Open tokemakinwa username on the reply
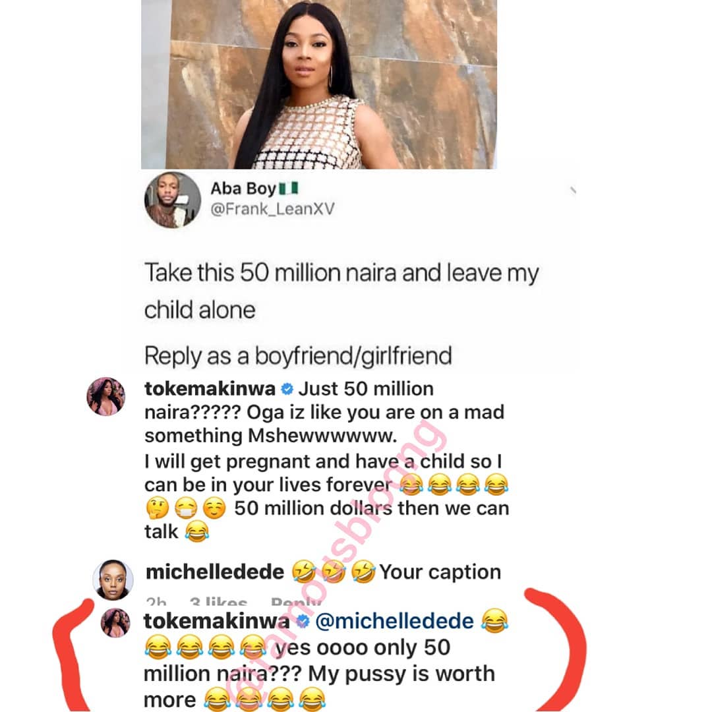The image size is (712, 712). [x=216, y=622]
